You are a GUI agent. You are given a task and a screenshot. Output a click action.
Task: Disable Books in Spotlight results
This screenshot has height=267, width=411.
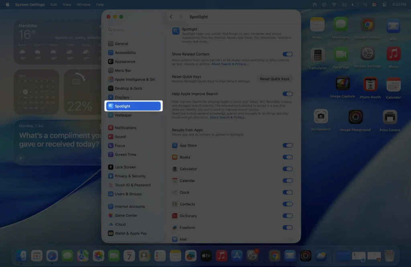[x=288, y=157]
